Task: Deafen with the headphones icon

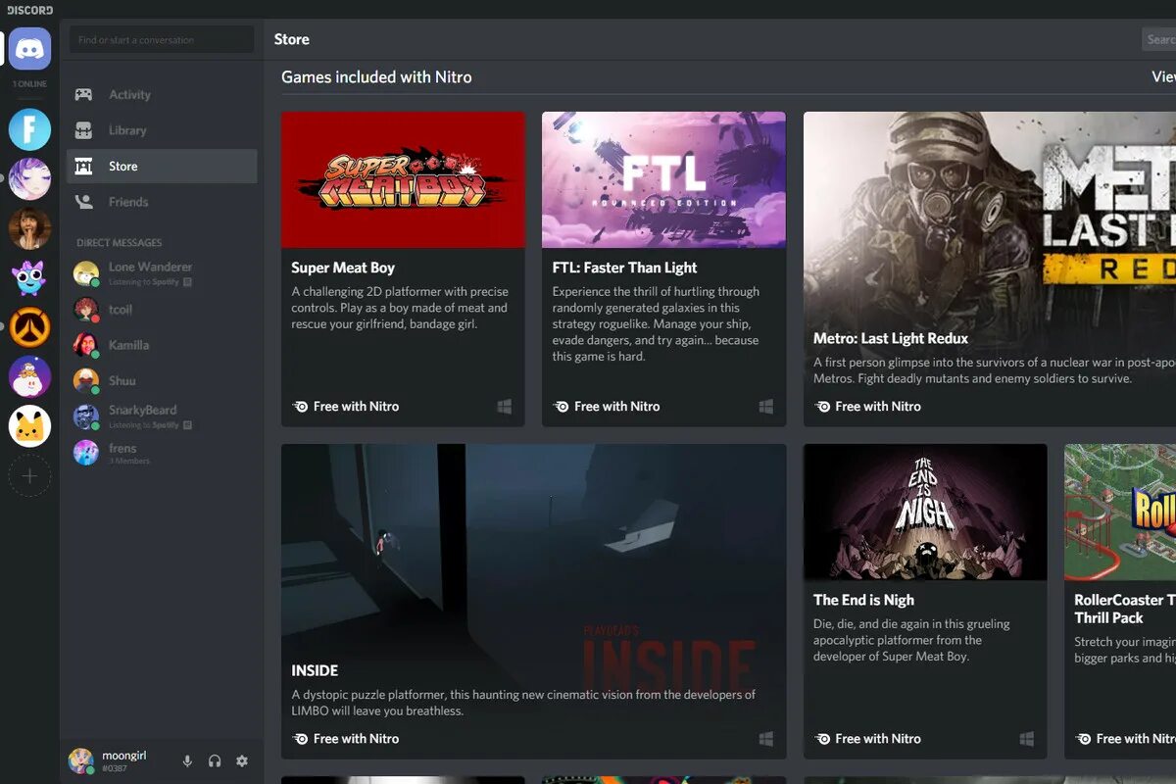Action: tap(215, 761)
